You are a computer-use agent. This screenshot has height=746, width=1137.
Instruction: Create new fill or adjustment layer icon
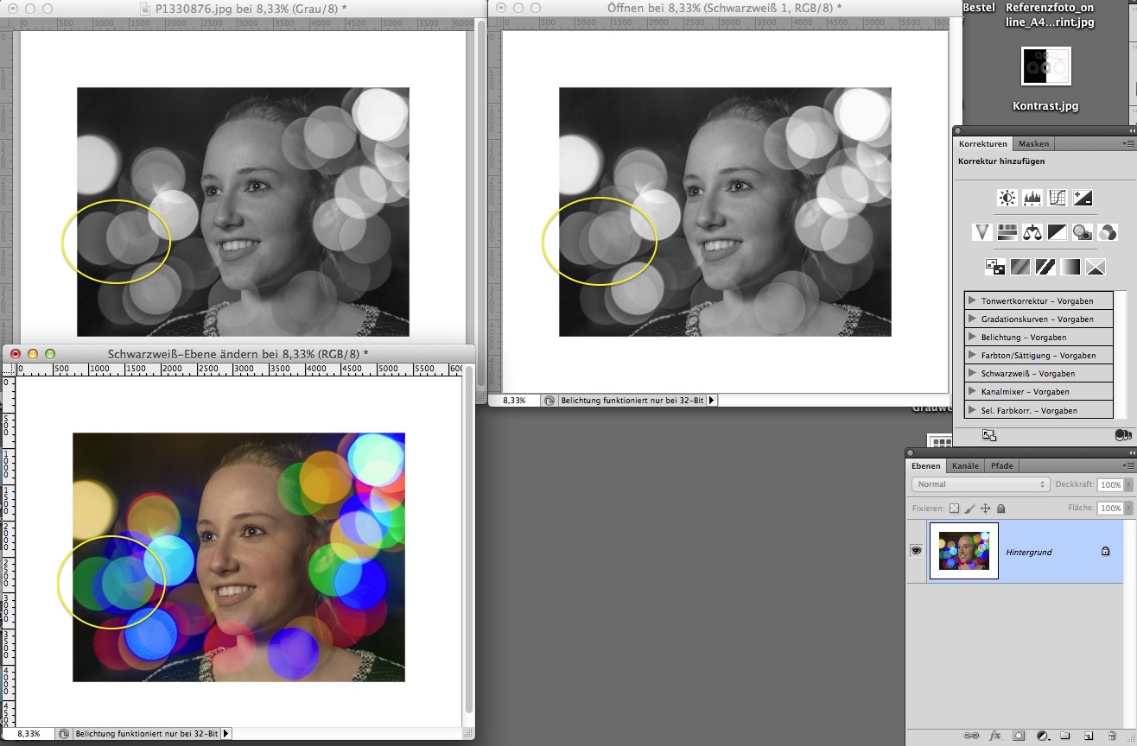coord(1042,736)
